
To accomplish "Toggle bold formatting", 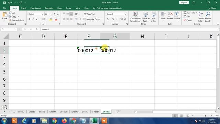I will (30, 19).
